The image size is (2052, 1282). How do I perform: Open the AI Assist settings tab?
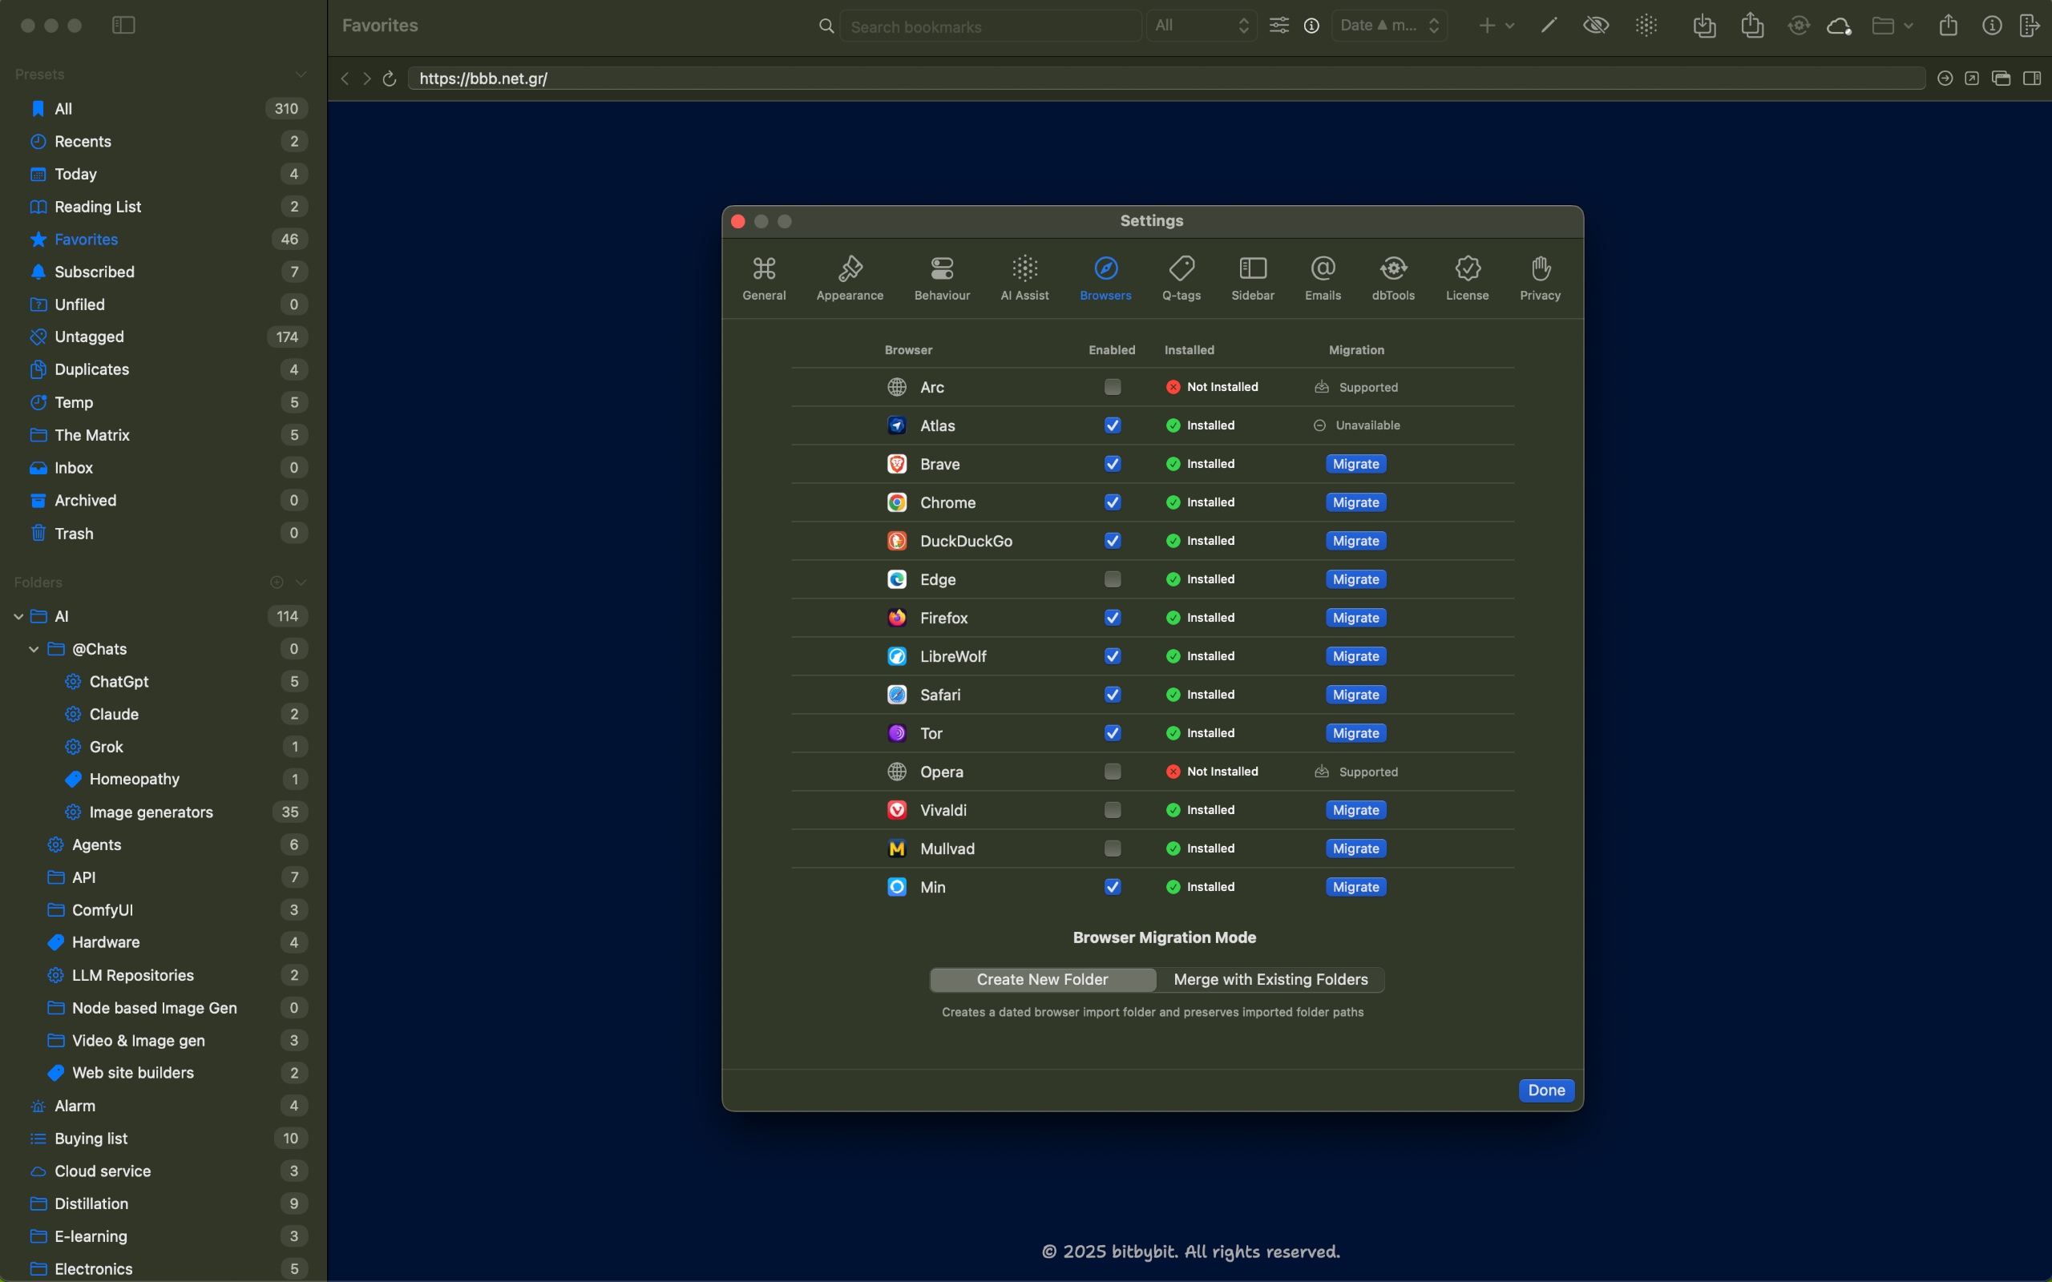pos(1024,278)
